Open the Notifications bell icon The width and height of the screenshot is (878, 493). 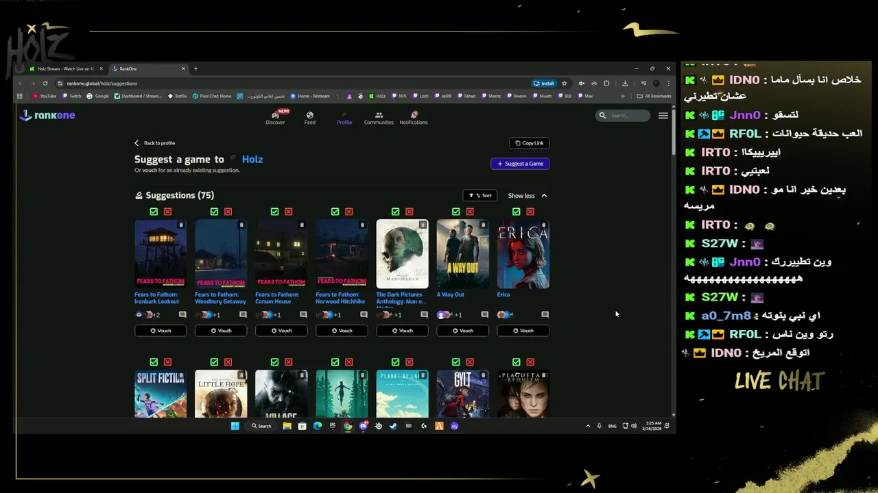[x=414, y=115]
